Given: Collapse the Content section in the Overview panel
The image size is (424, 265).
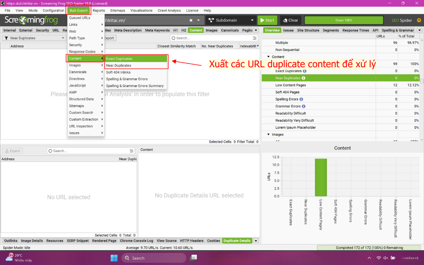Looking at the screenshot, I should 269,57.
